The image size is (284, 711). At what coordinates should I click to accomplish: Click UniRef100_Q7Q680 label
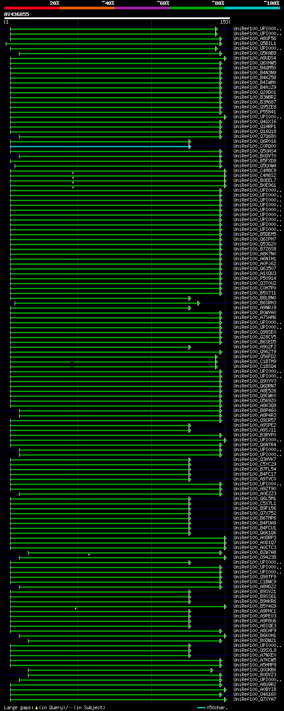[x=255, y=137]
